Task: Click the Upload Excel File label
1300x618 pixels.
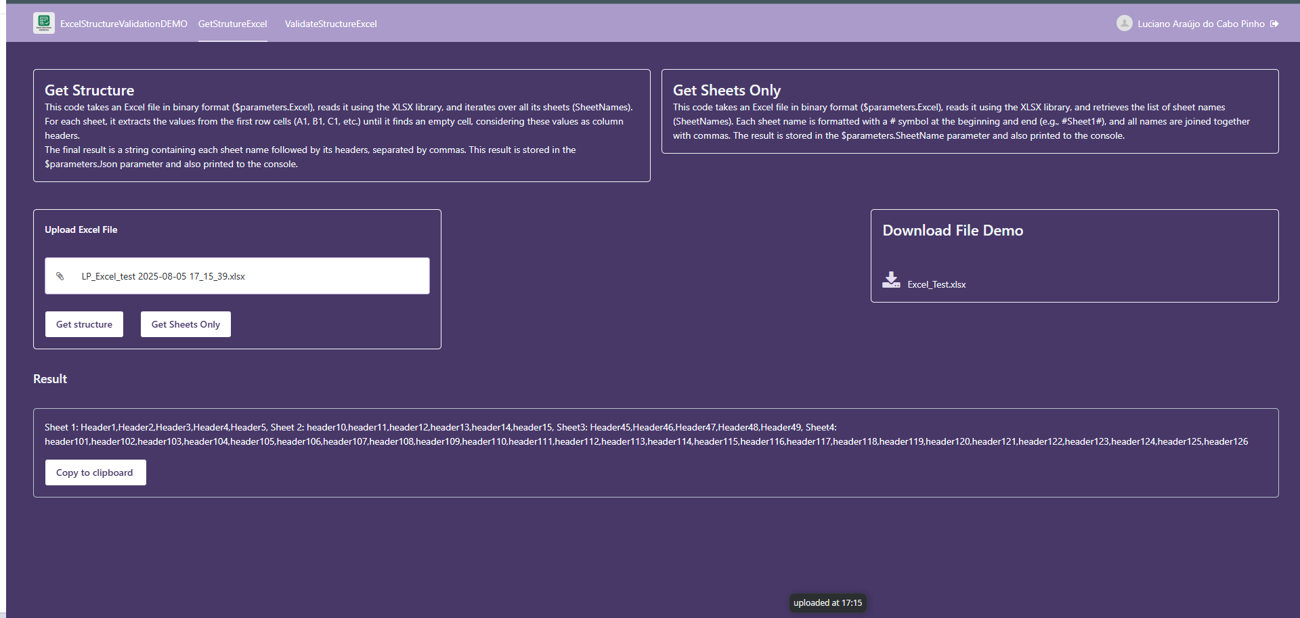Action: pos(81,229)
